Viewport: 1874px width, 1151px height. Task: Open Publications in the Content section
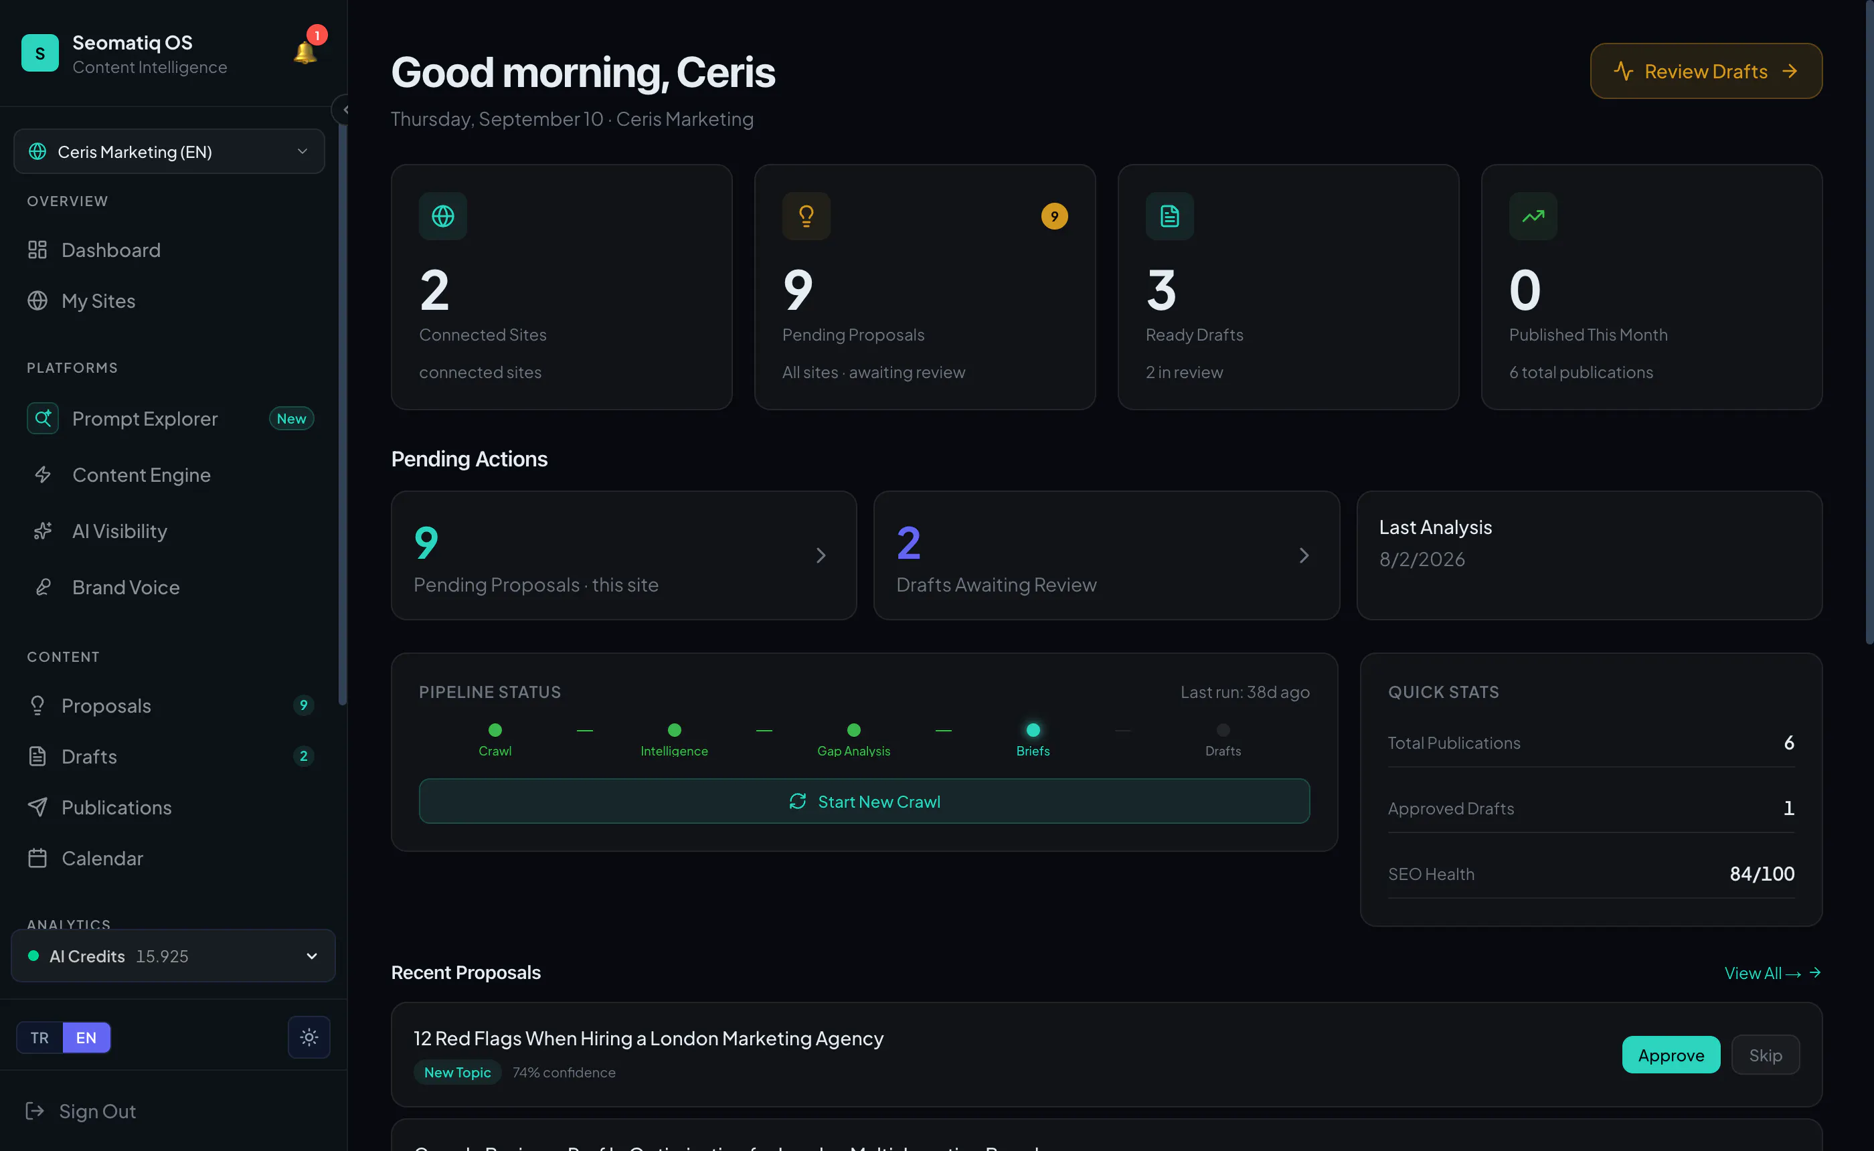click(x=169, y=807)
